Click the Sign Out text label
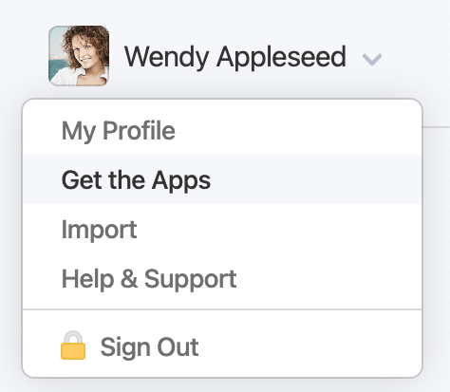Image resolution: width=450 pixels, height=392 pixels. pyautogui.click(x=149, y=347)
